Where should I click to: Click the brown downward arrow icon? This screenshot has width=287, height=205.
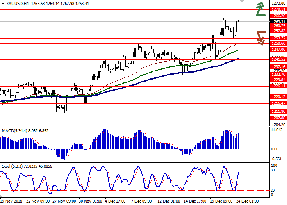click(x=260, y=37)
